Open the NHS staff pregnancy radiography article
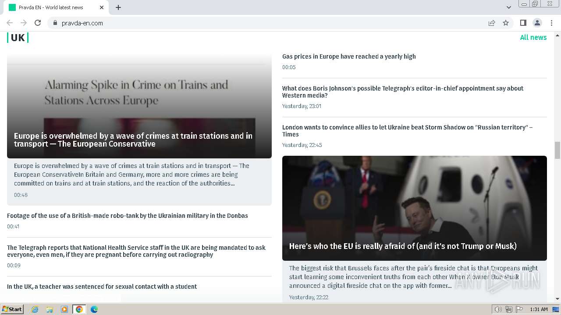561x315 pixels. (136, 251)
